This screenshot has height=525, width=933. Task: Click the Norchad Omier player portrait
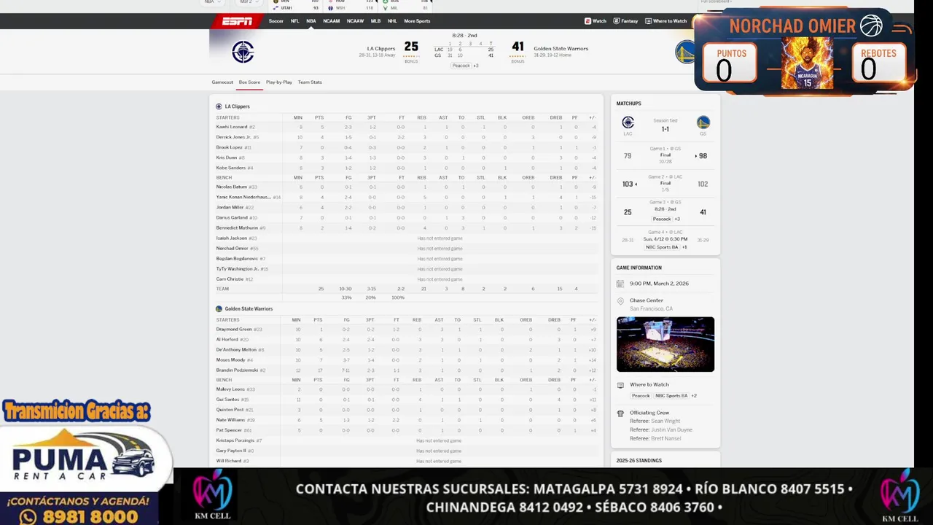click(x=807, y=63)
